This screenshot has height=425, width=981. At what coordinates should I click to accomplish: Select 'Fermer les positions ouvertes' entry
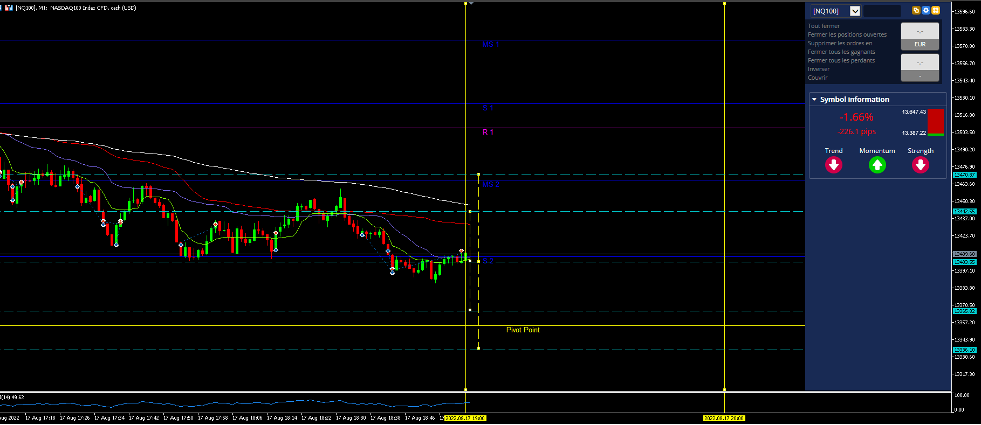(x=847, y=34)
